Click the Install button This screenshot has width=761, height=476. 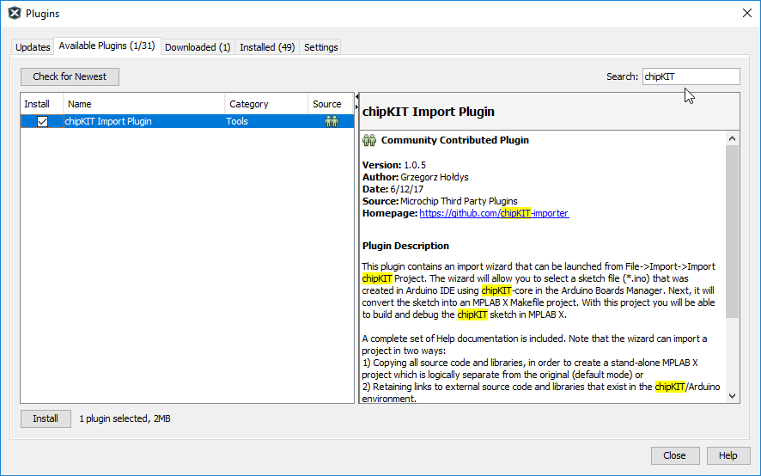pos(46,418)
